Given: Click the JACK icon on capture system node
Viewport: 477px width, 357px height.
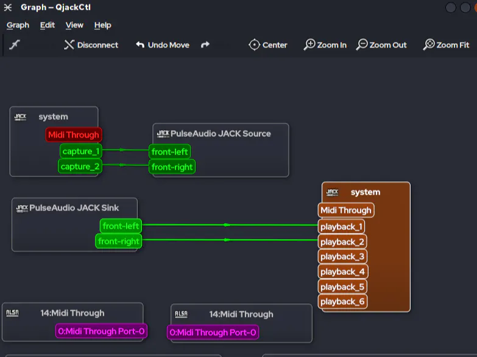Looking at the screenshot, I should 20,117.
